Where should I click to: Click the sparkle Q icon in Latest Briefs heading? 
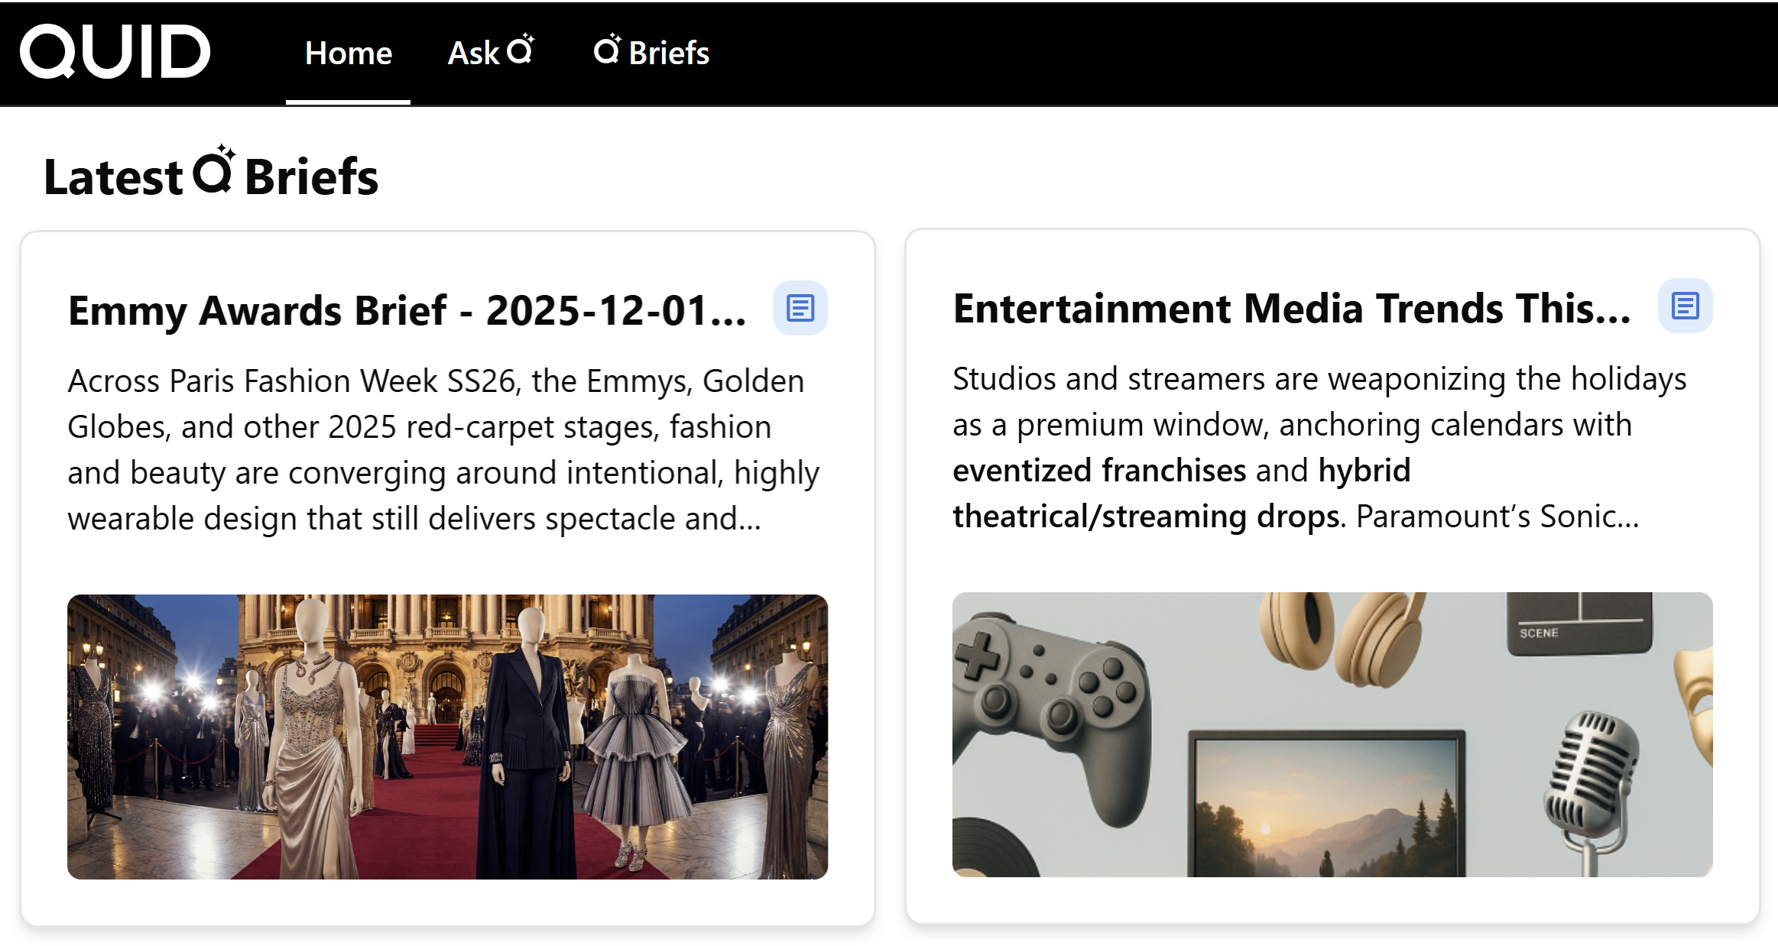(213, 173)
